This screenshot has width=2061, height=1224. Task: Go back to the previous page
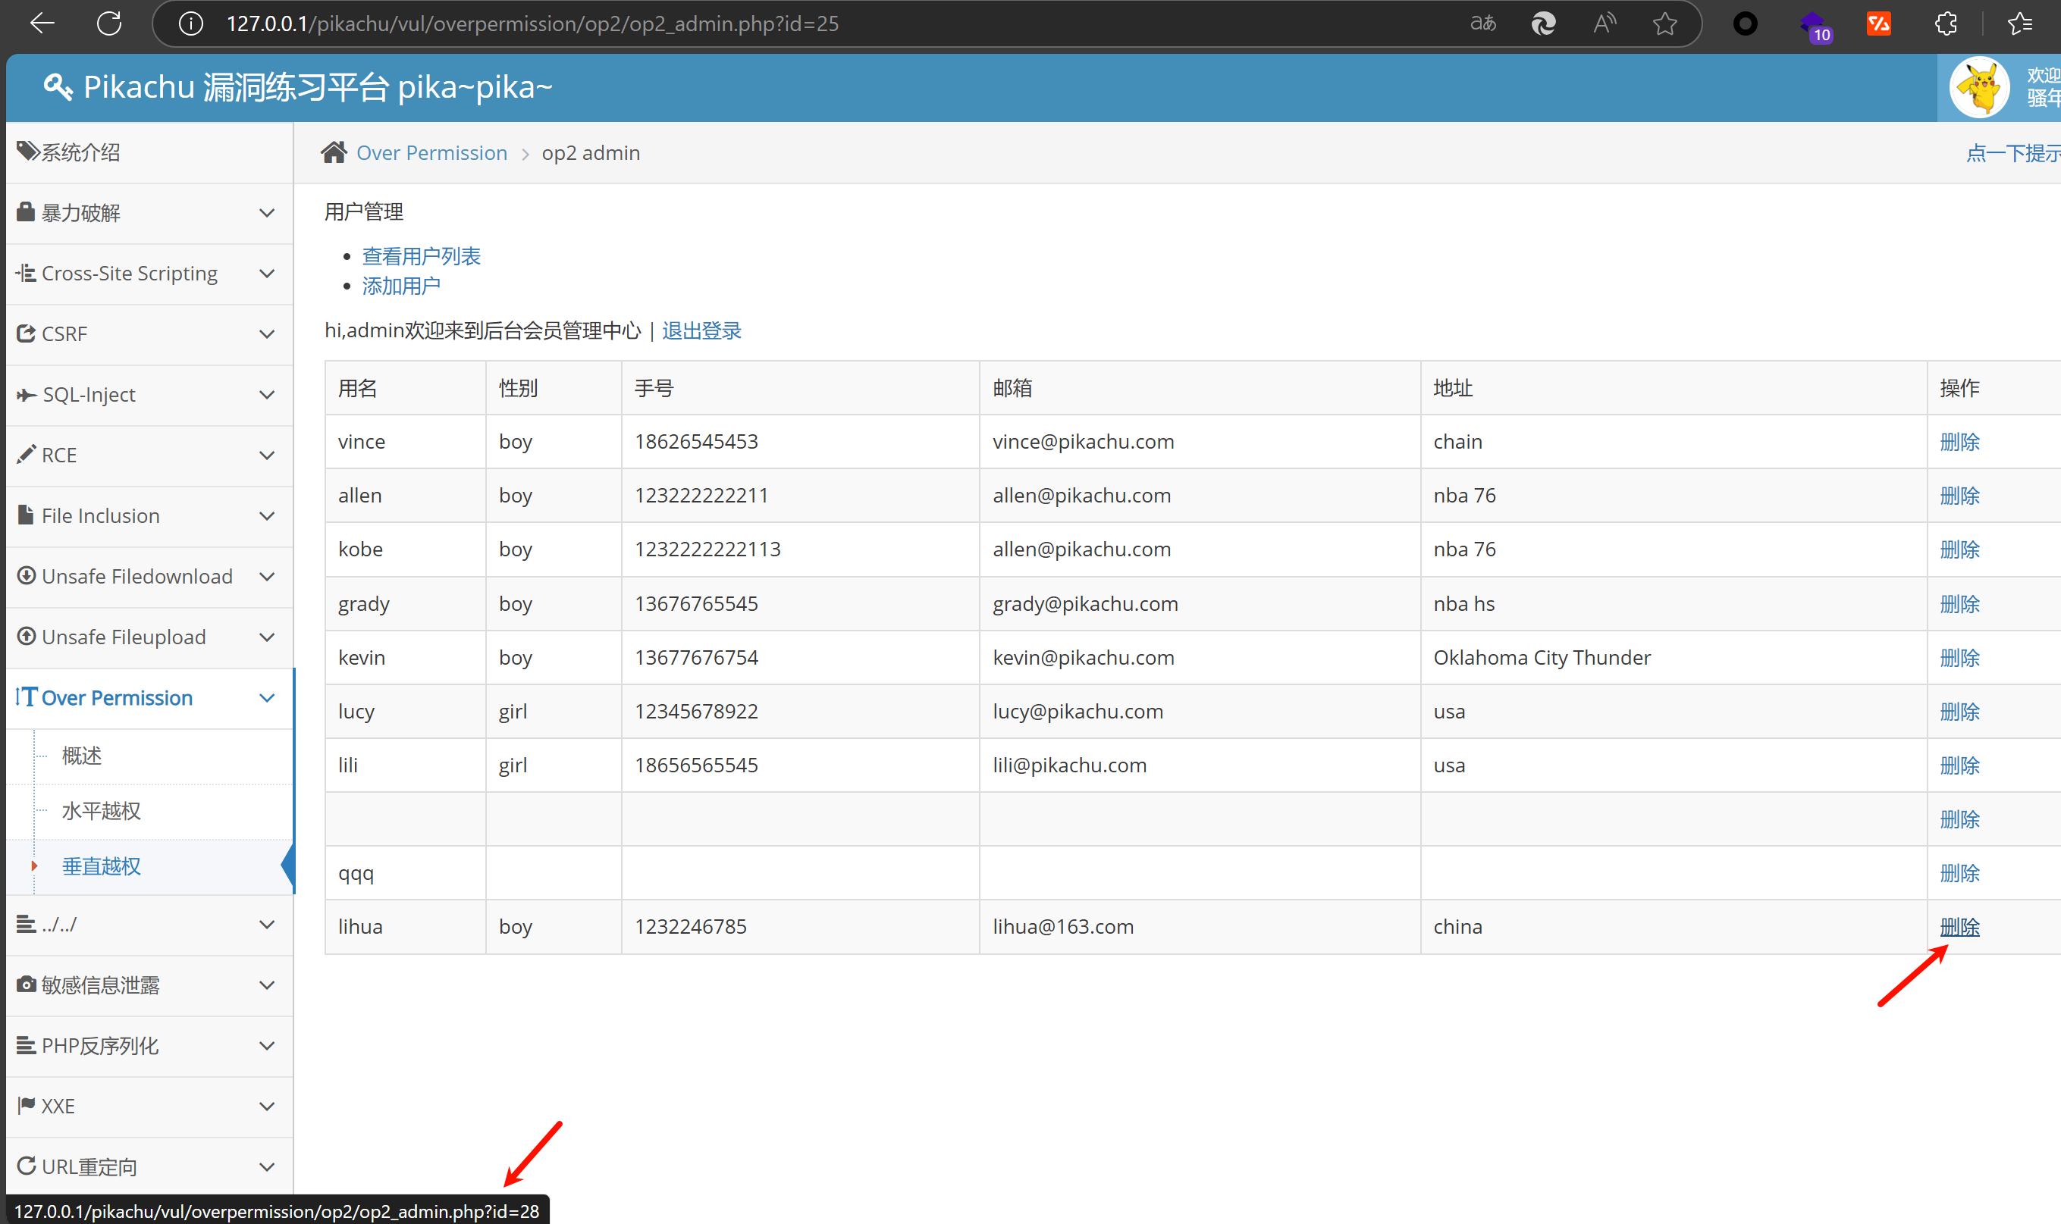pyautogui.click(x=42, y=23)
